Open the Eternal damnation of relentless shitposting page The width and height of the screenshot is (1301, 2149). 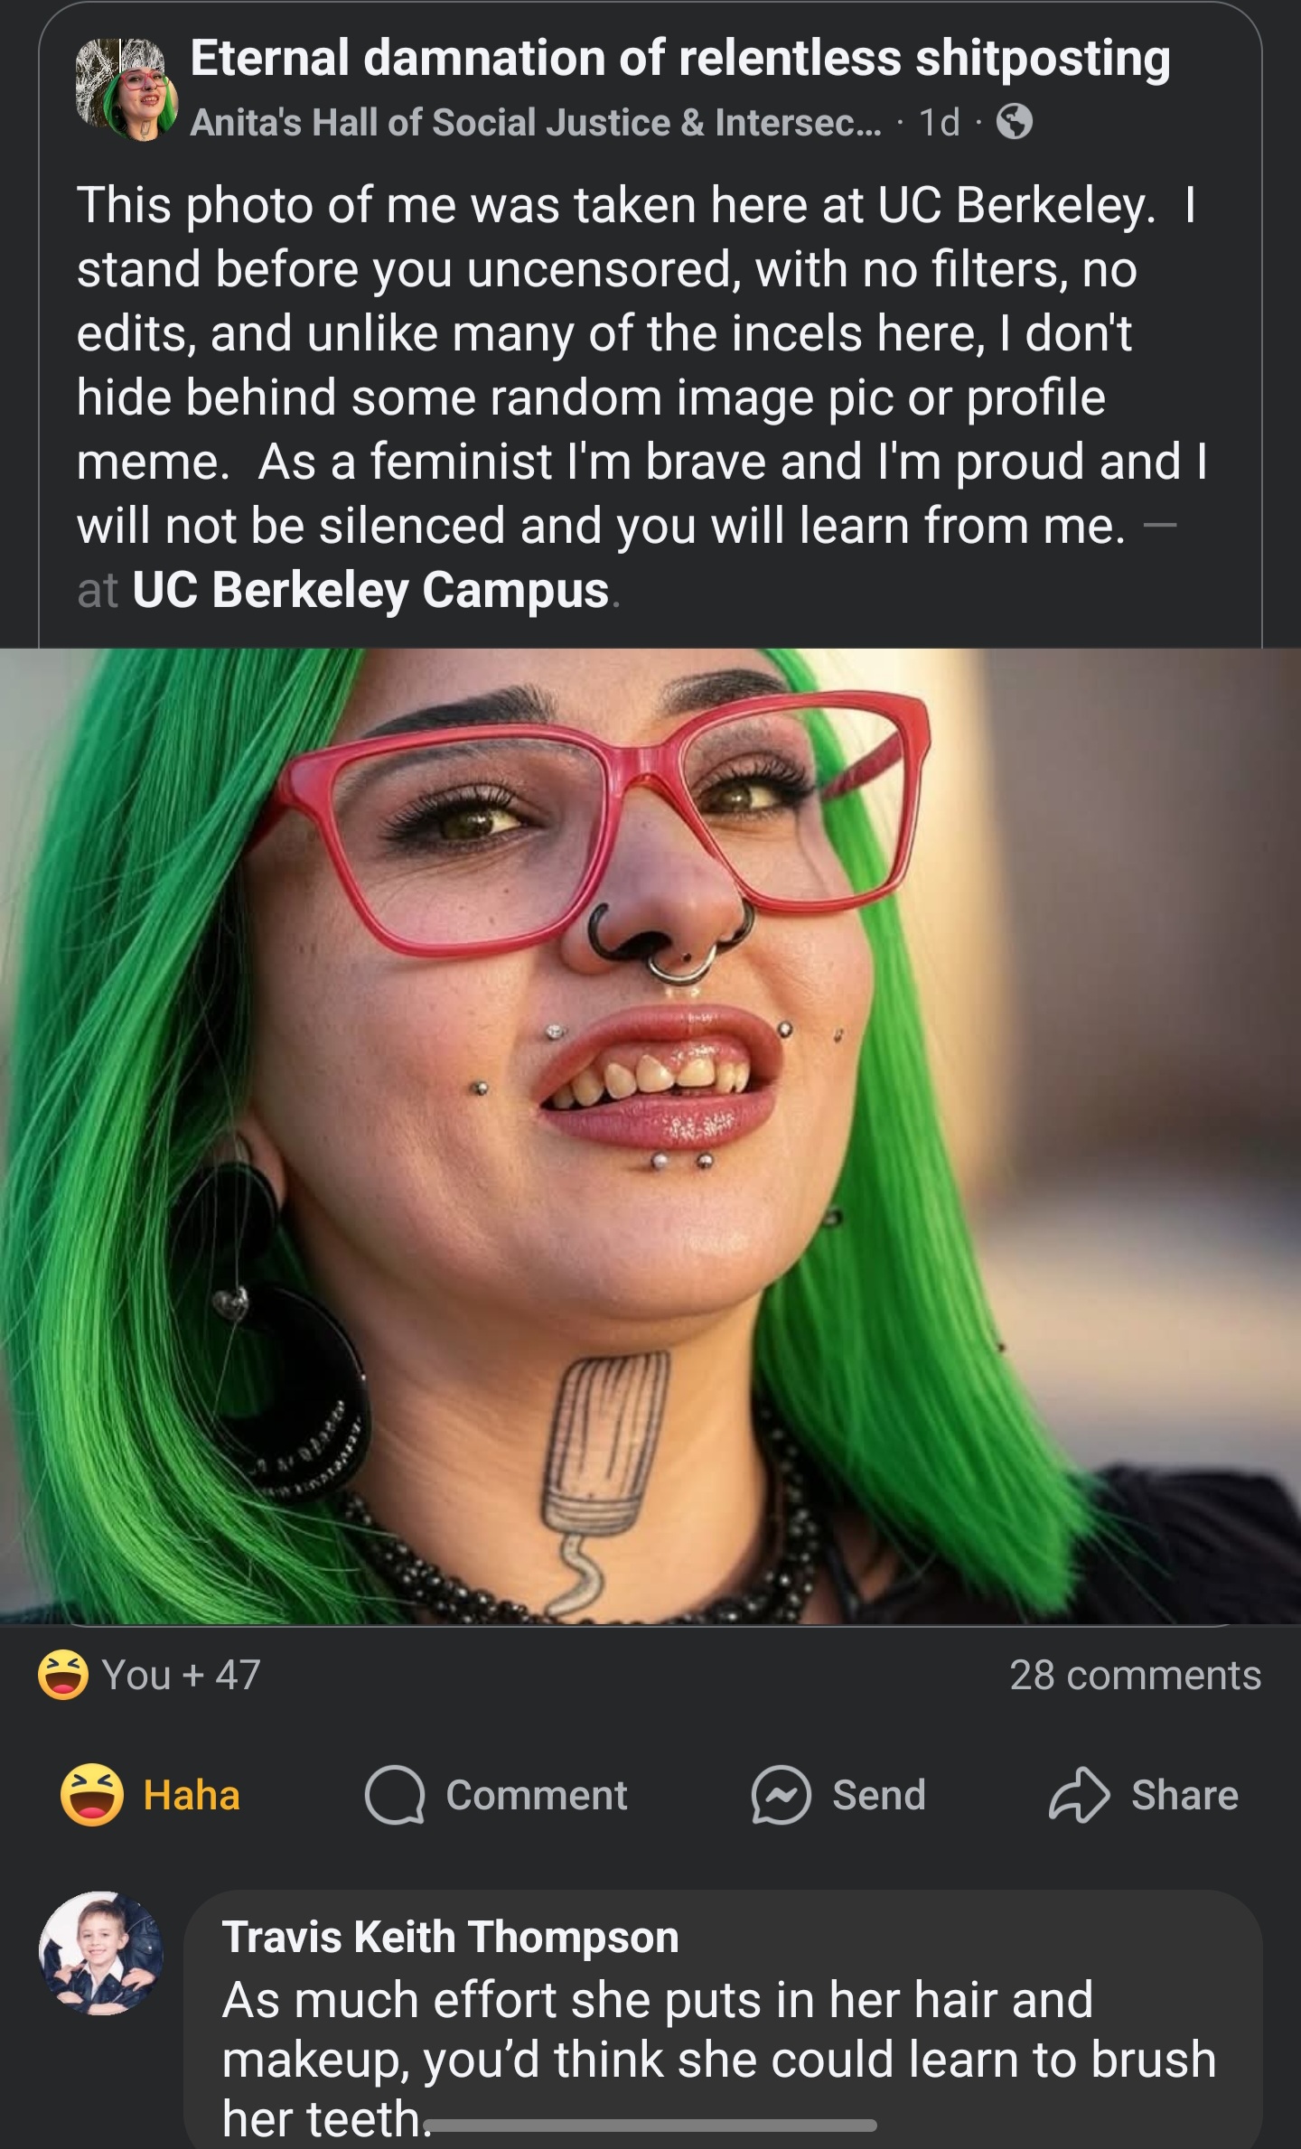pyautogui.click(x=680, y=58)
